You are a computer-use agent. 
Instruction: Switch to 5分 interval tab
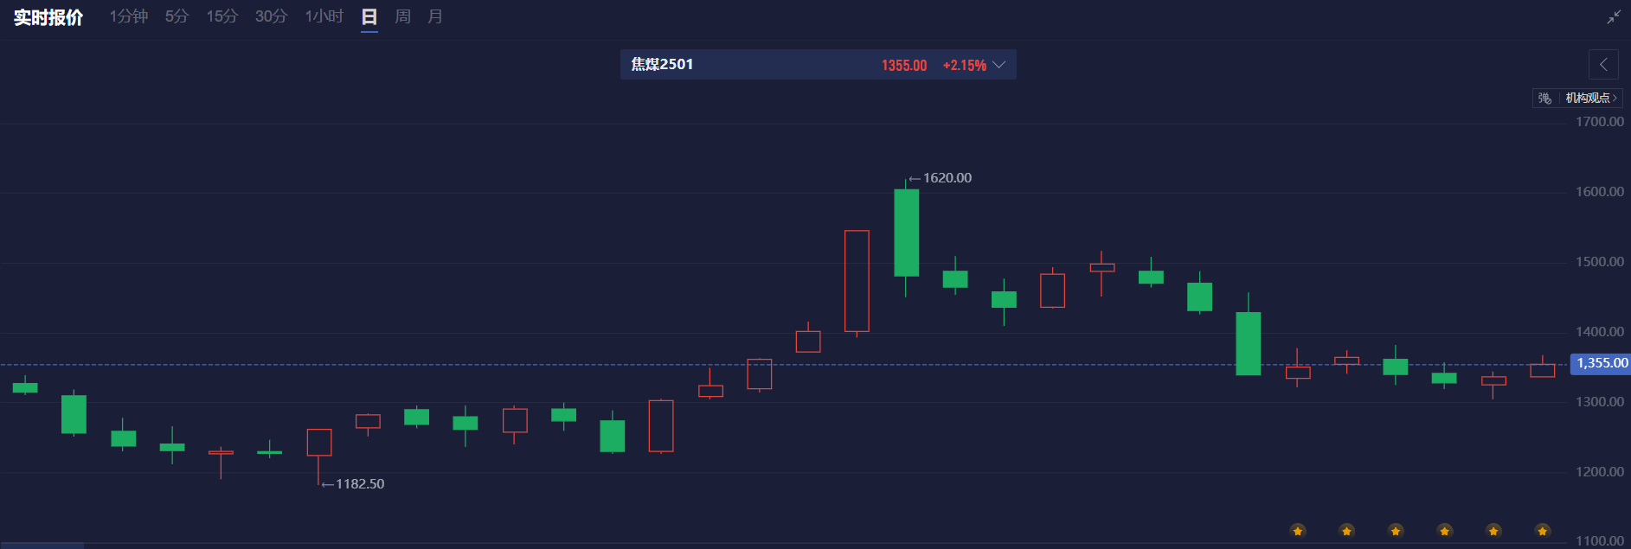point(177,16)
